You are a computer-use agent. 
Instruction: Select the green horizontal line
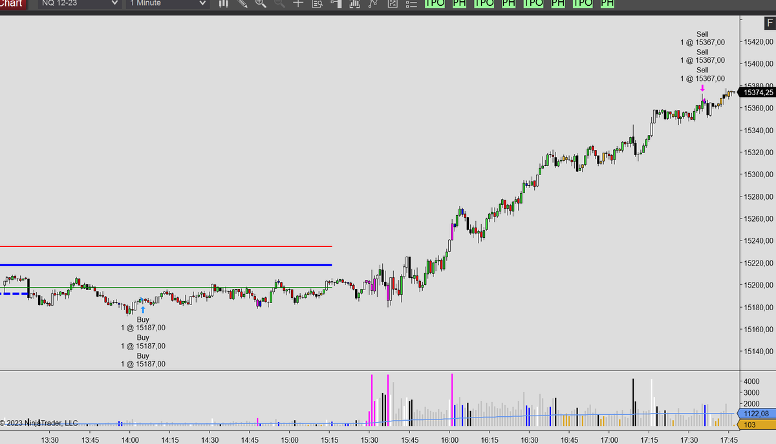(x=166, y=288)
